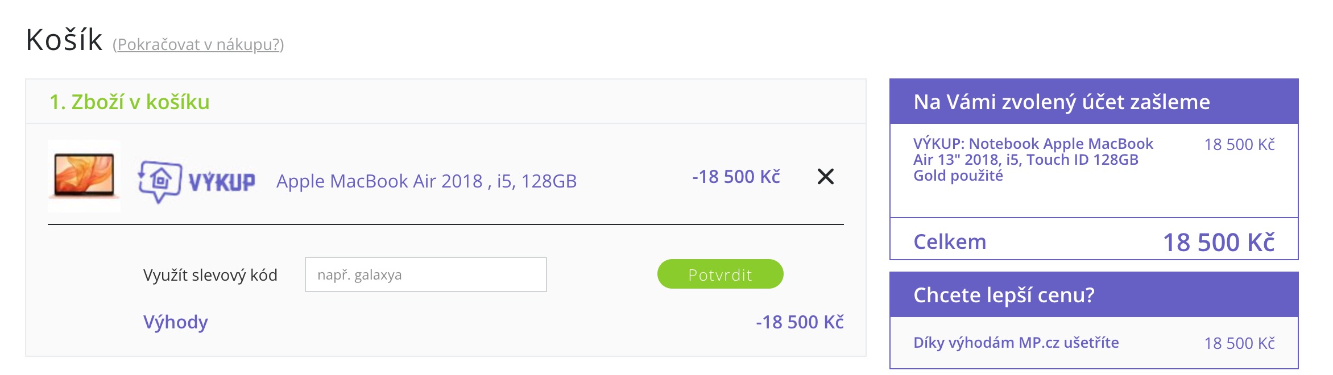Click the Košík page title

(64, 40)
